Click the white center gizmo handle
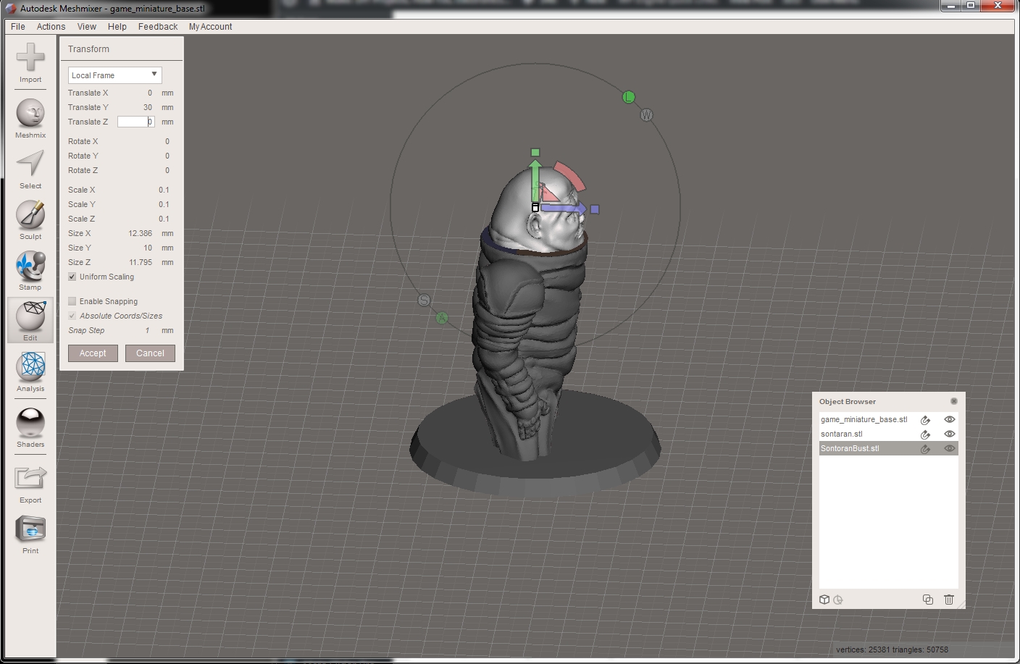This screenshot has height=664, width=1020. click(535, 208)
